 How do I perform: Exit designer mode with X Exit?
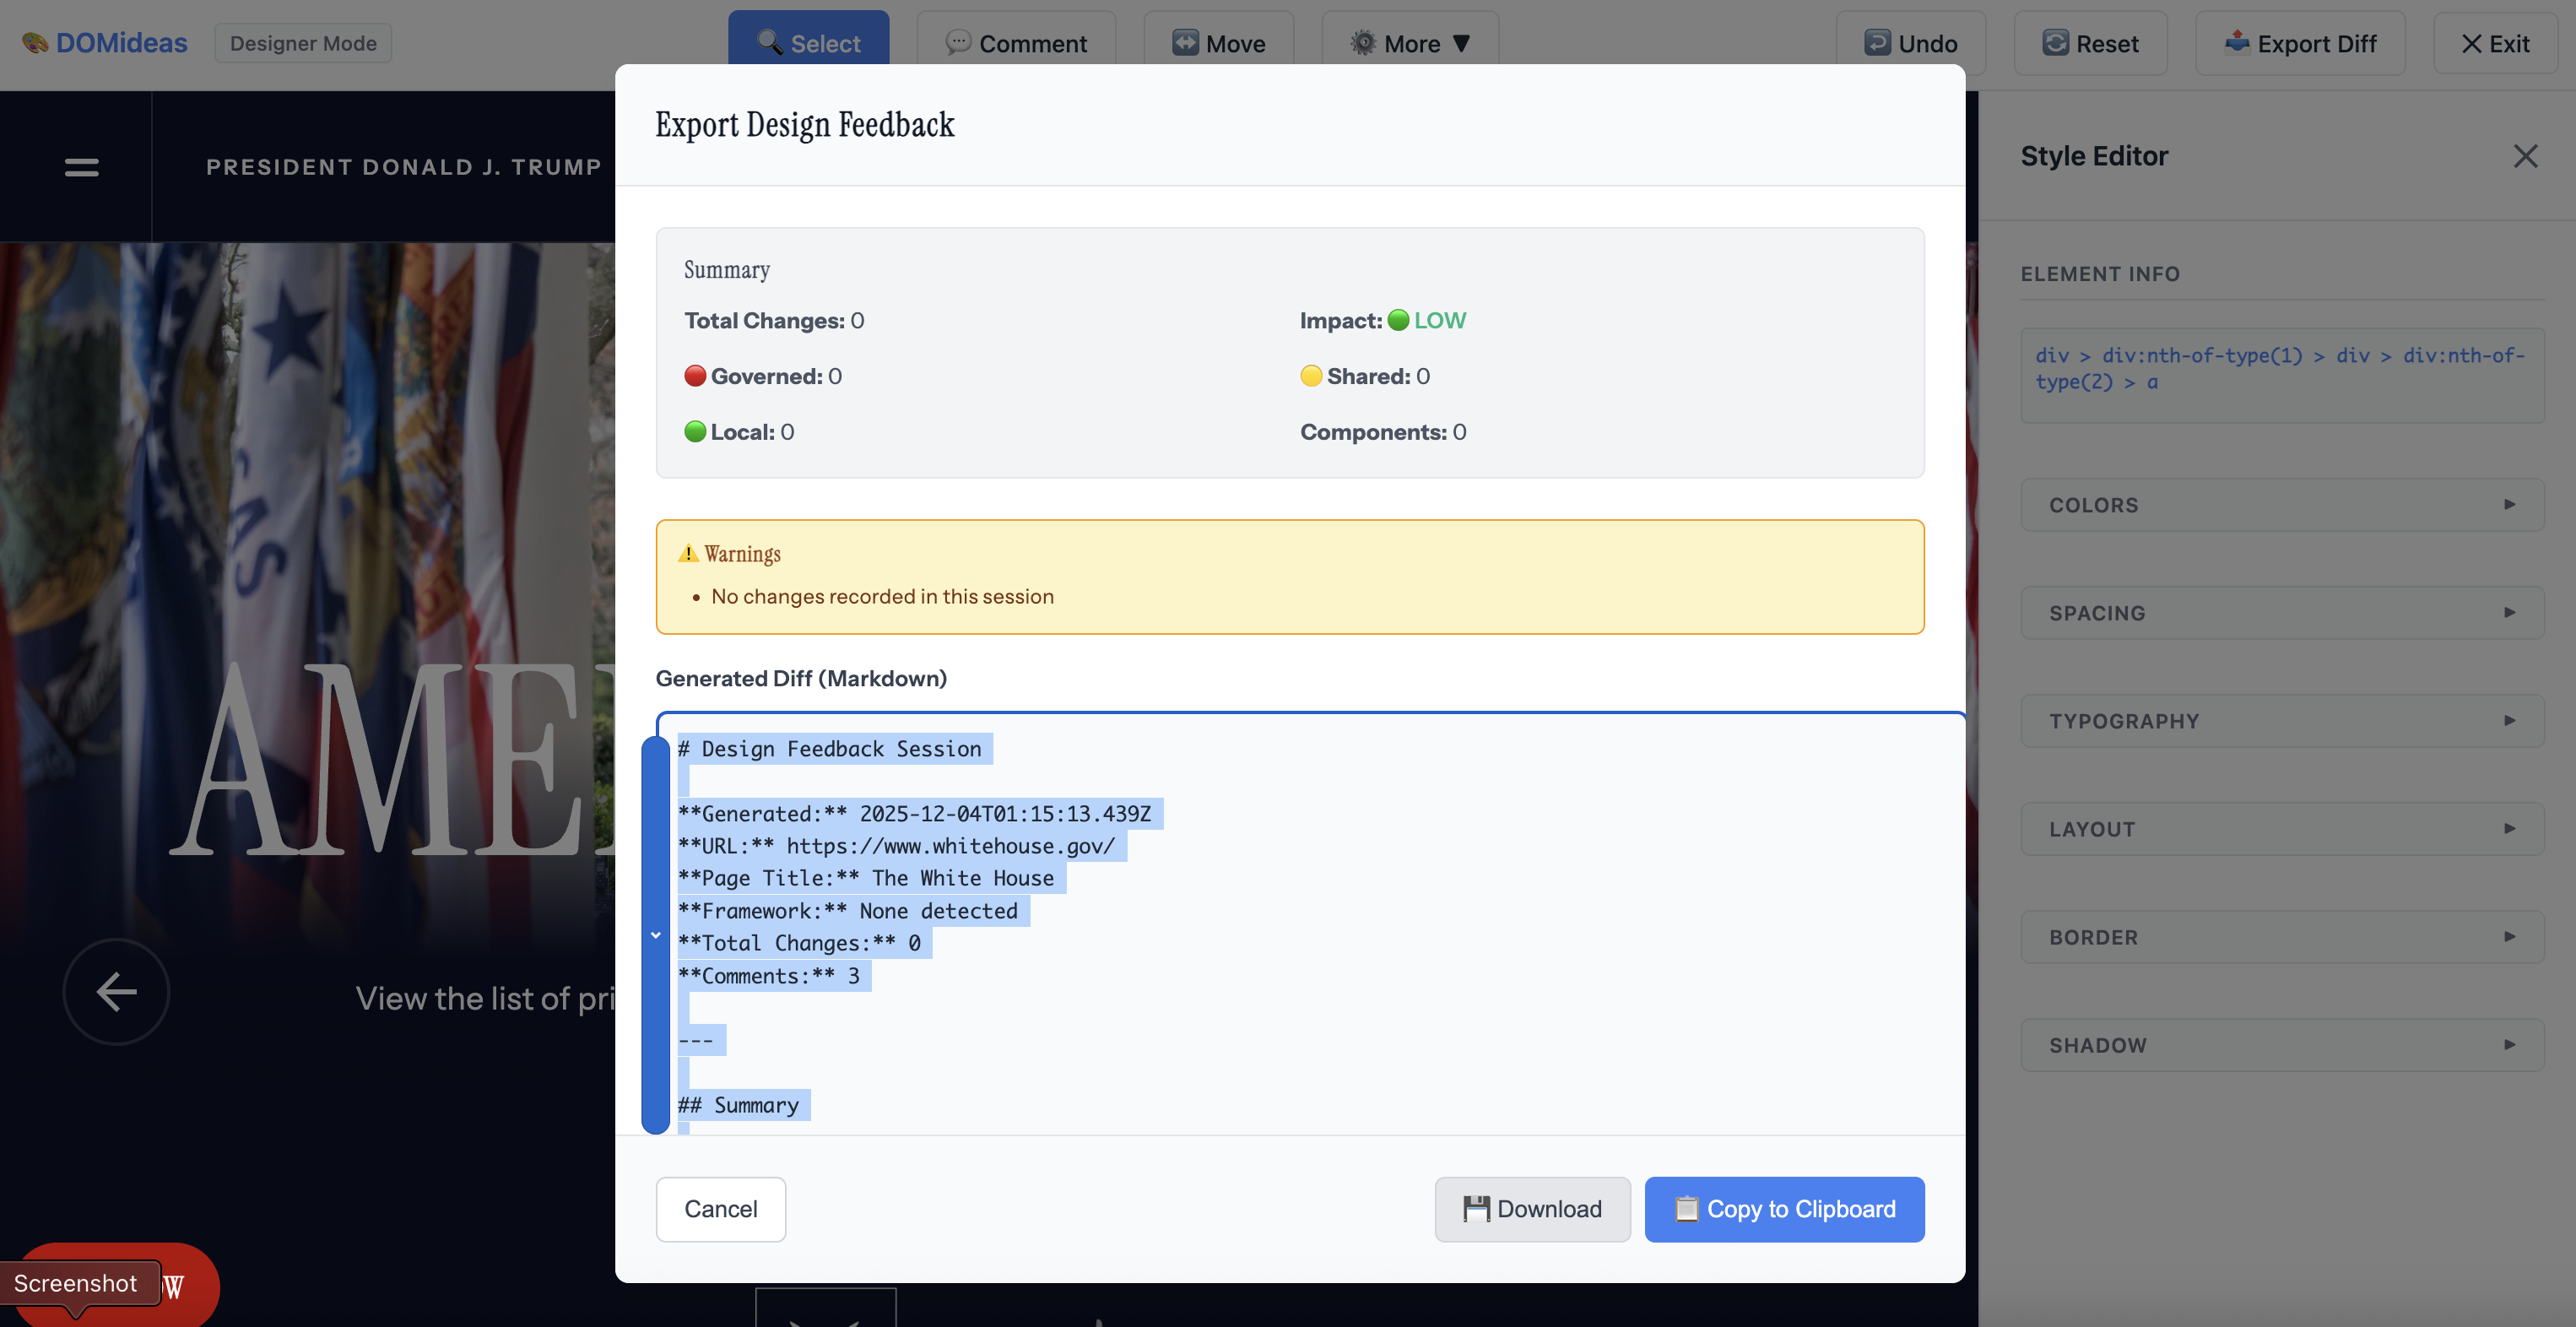coord(2494,43)
